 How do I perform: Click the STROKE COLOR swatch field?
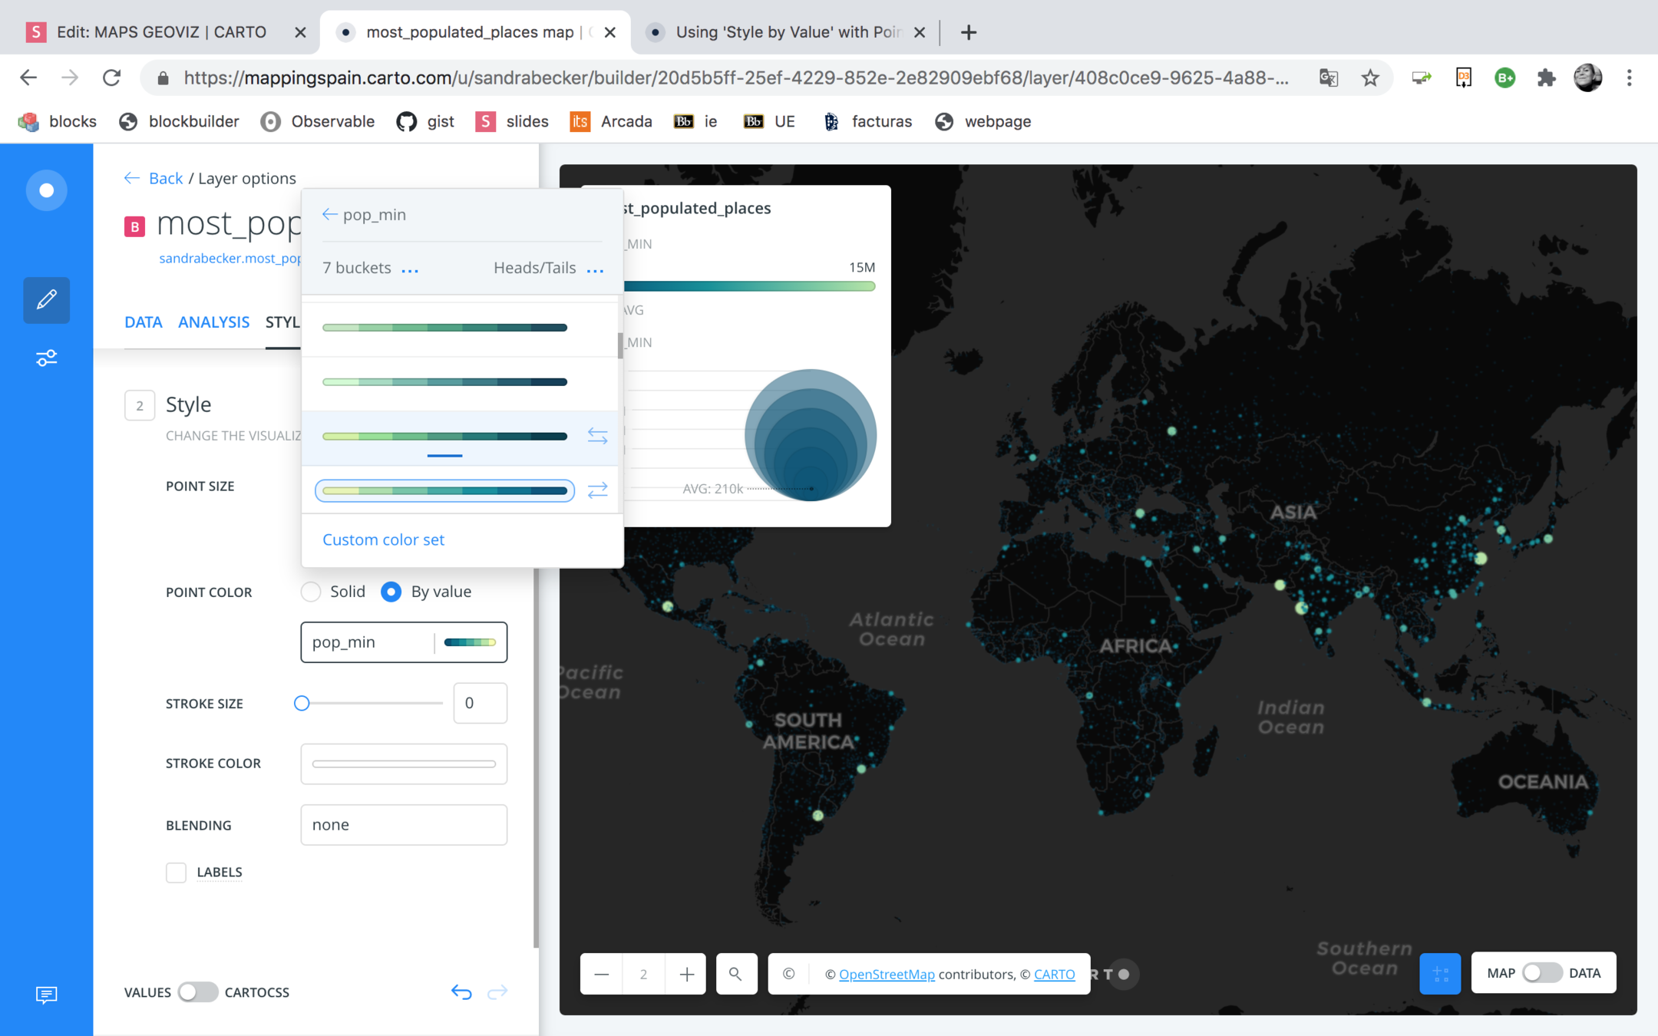click(x=404, y=764)
